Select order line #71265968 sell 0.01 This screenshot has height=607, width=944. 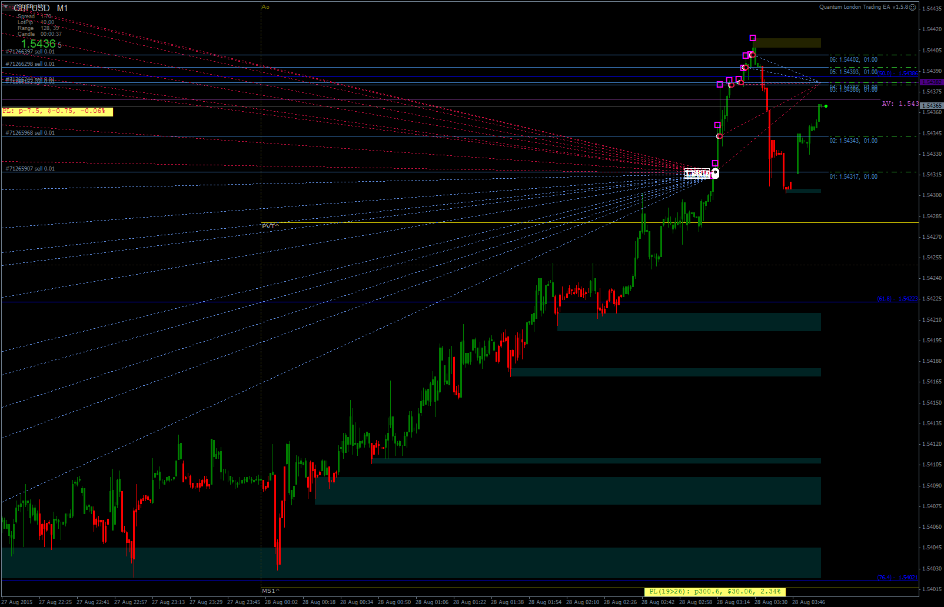30,133
